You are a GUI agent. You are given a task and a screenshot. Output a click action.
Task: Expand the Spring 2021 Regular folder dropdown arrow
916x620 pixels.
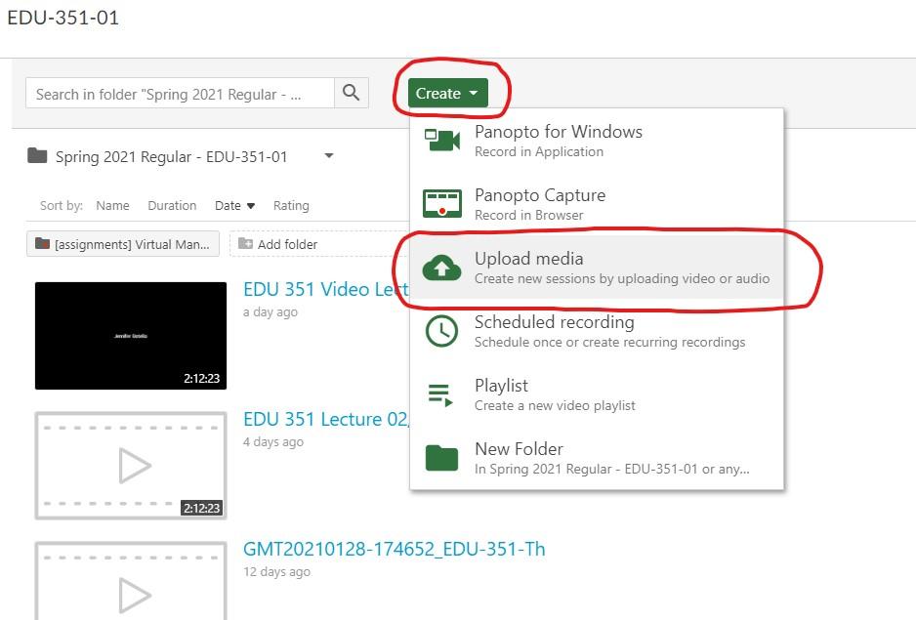[329, 156]
